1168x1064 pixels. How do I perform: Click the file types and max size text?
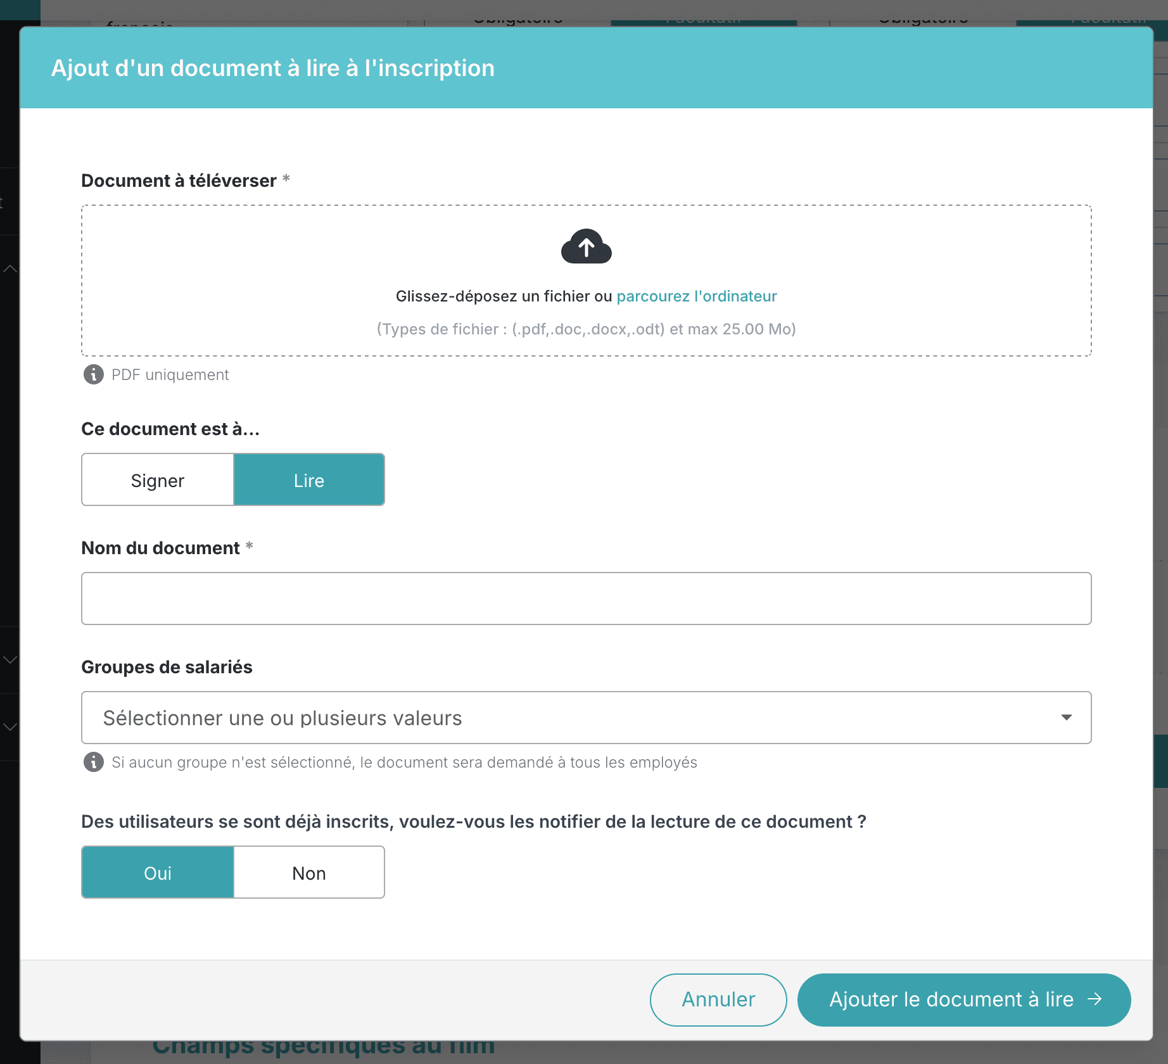click(586, 329)
